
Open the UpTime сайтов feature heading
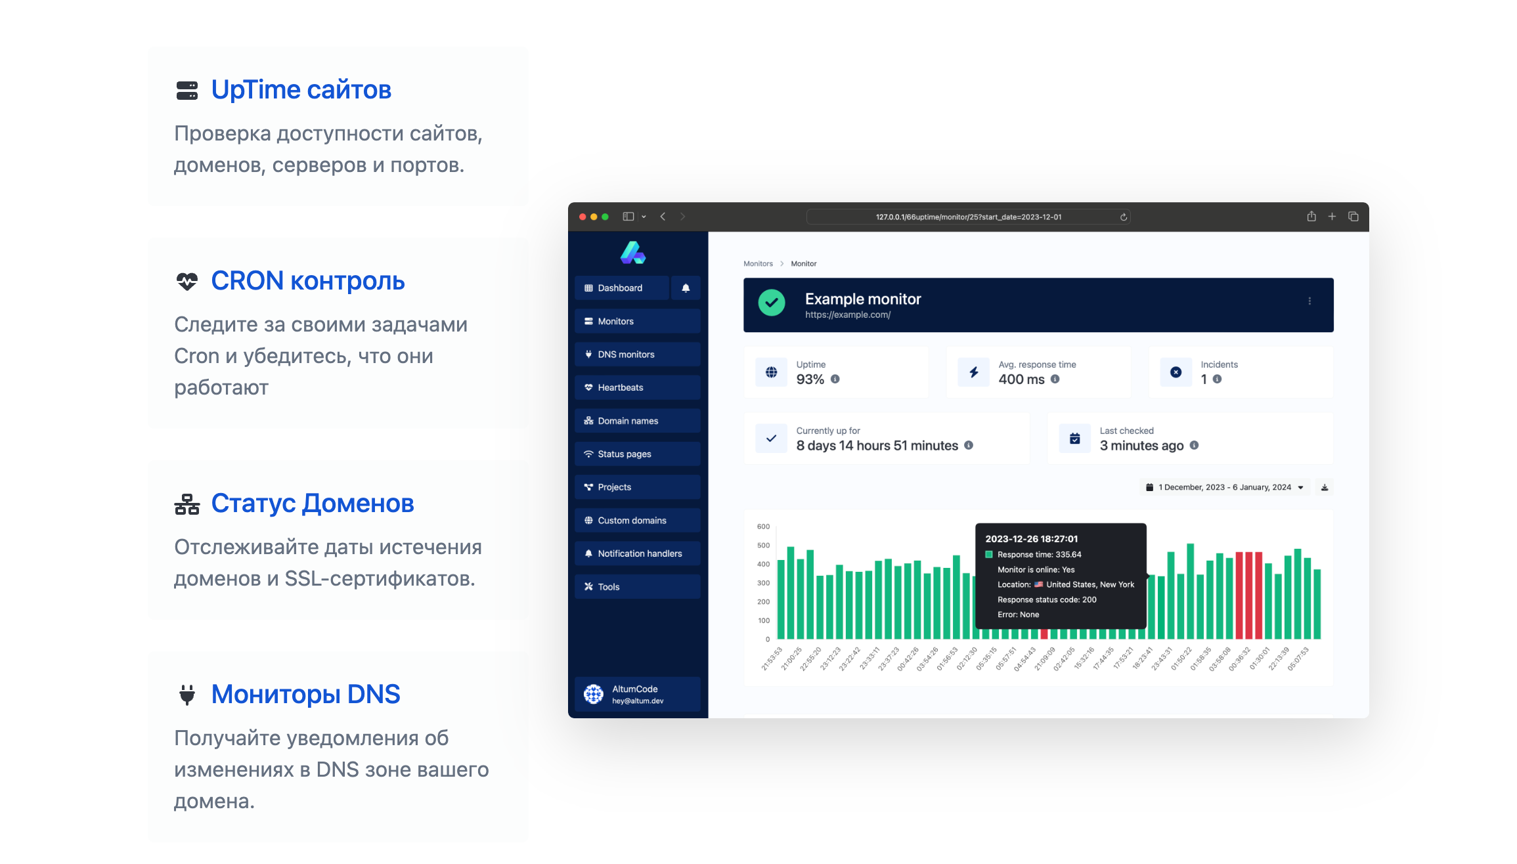pos(301,90)
